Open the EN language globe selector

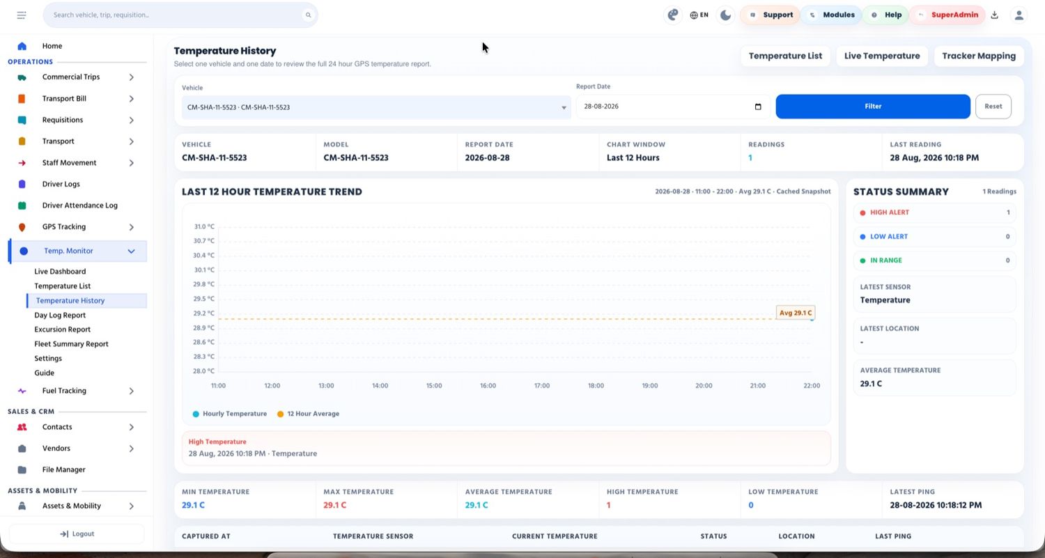(699, 15)
